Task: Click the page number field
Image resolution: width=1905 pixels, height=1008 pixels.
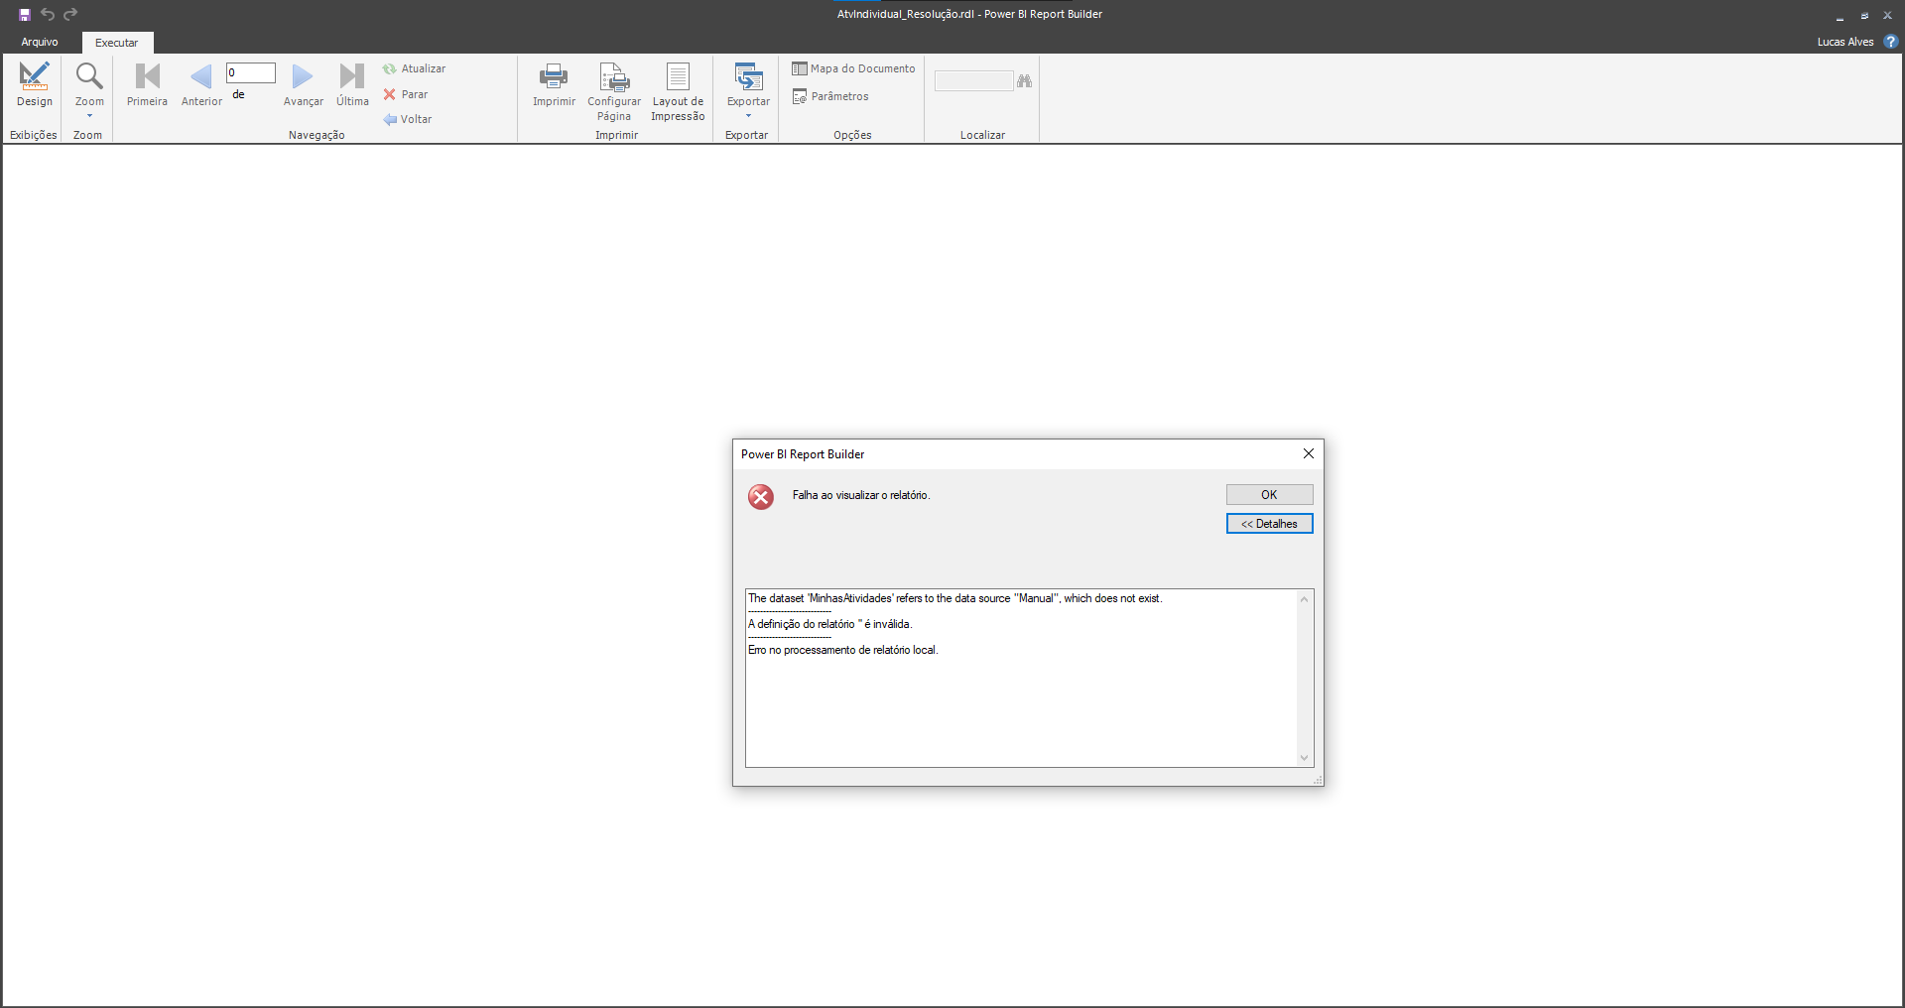Action: [x=251, y=72]
